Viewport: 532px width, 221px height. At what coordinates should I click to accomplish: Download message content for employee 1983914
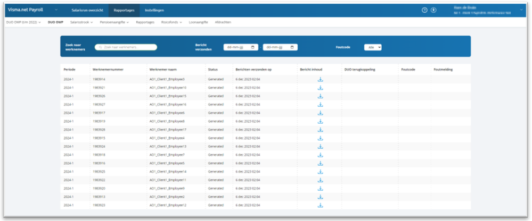click(320, 79)
